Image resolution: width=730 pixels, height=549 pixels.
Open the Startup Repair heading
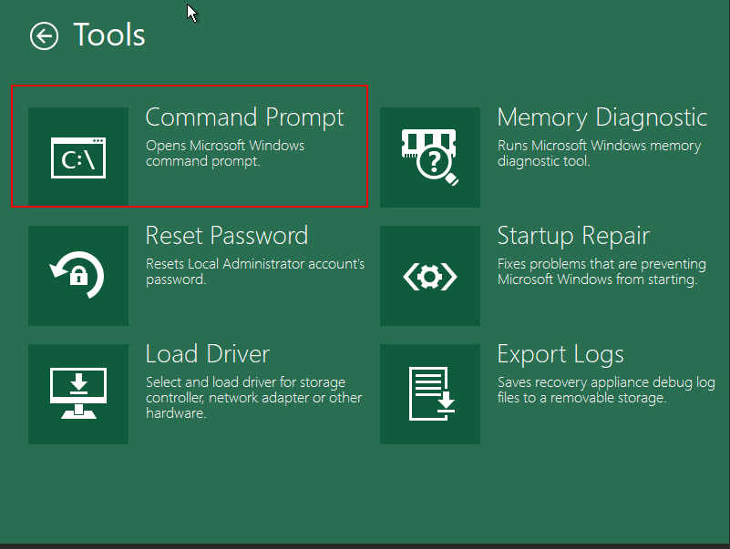(x=573, y=236)
